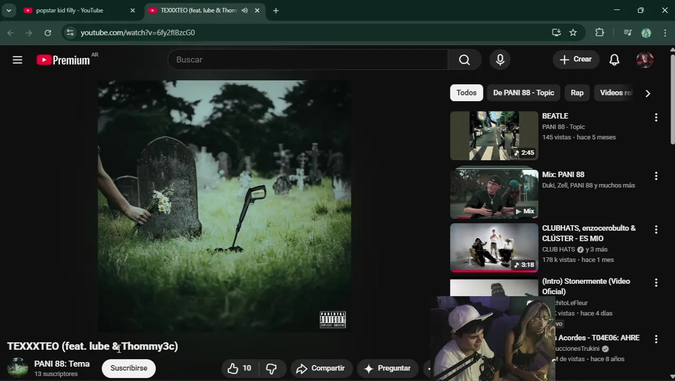Image resolution: width=675 pixels, height=381 pixels.
Task: Install app icon in address bar
Action: point(556,33)
